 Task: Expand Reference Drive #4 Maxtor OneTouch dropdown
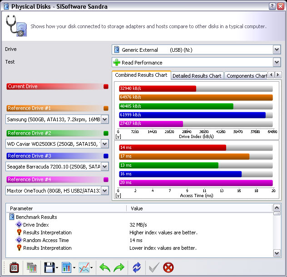(x=105, y=191)
